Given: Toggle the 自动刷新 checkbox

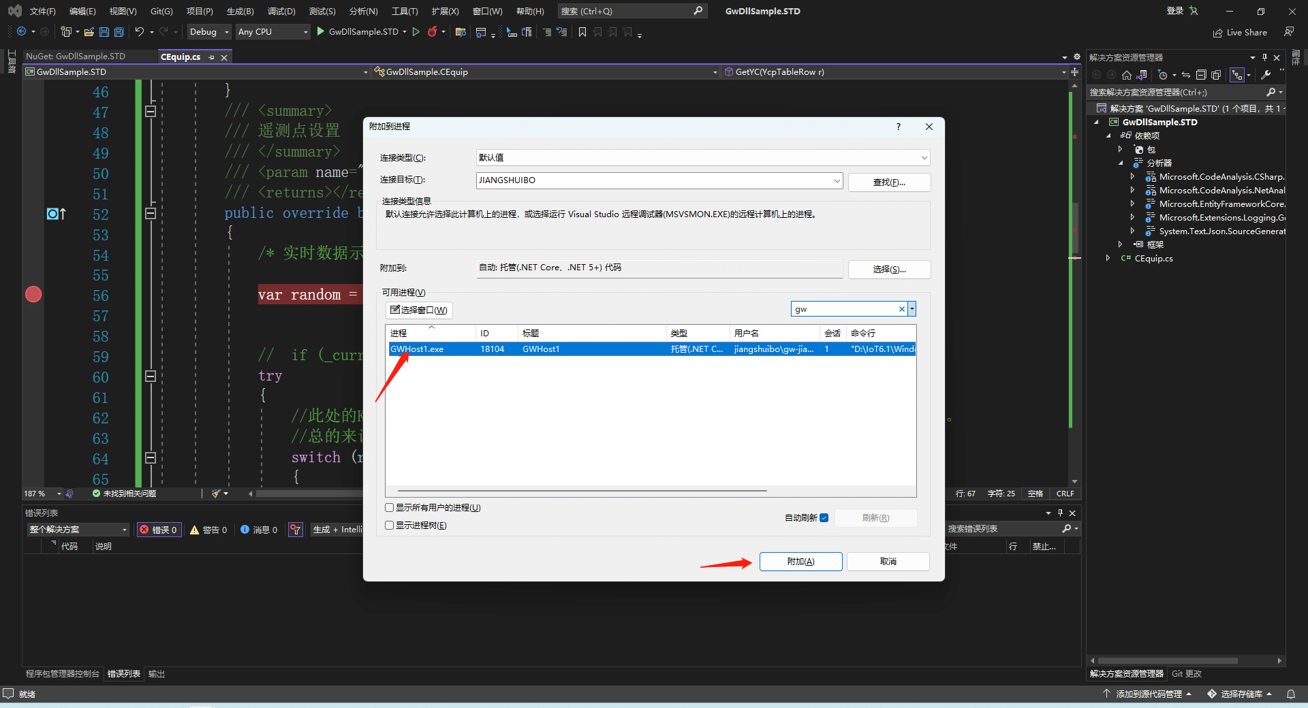Looking at the screenshot, I should [x=824, y=518].
